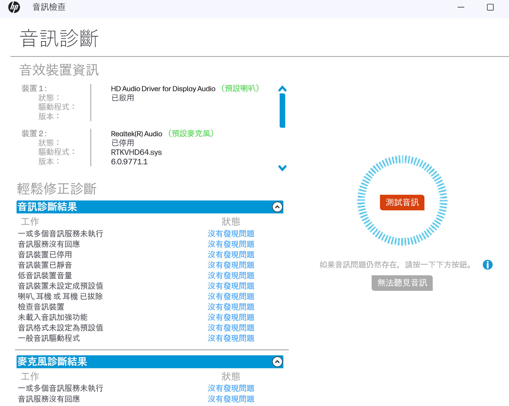Click the HP logo in the title bar

pyautogui.click(x=14, y=7)
